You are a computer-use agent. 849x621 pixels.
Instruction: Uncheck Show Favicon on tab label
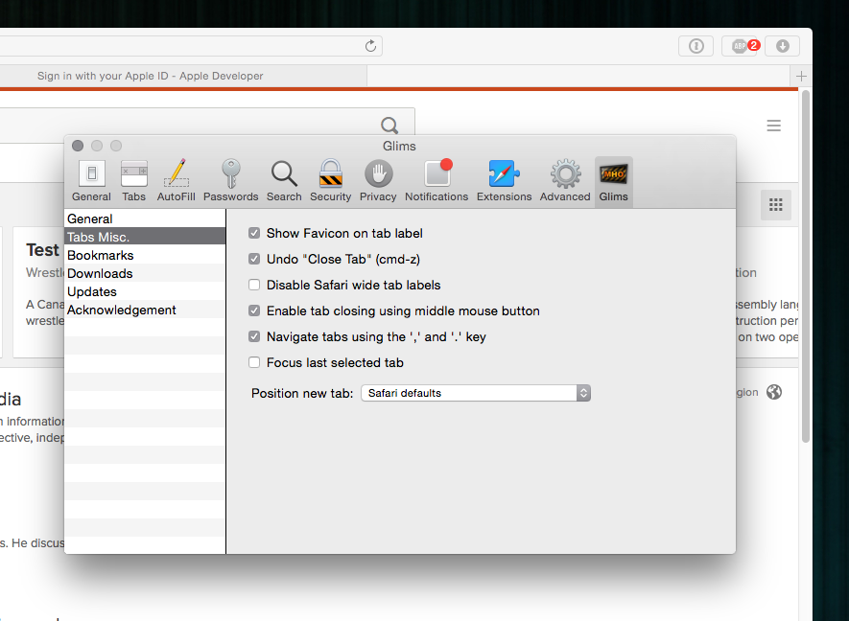[254, 233]
